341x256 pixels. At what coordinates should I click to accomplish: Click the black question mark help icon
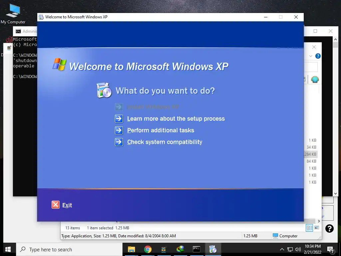(x=329, y=228)
